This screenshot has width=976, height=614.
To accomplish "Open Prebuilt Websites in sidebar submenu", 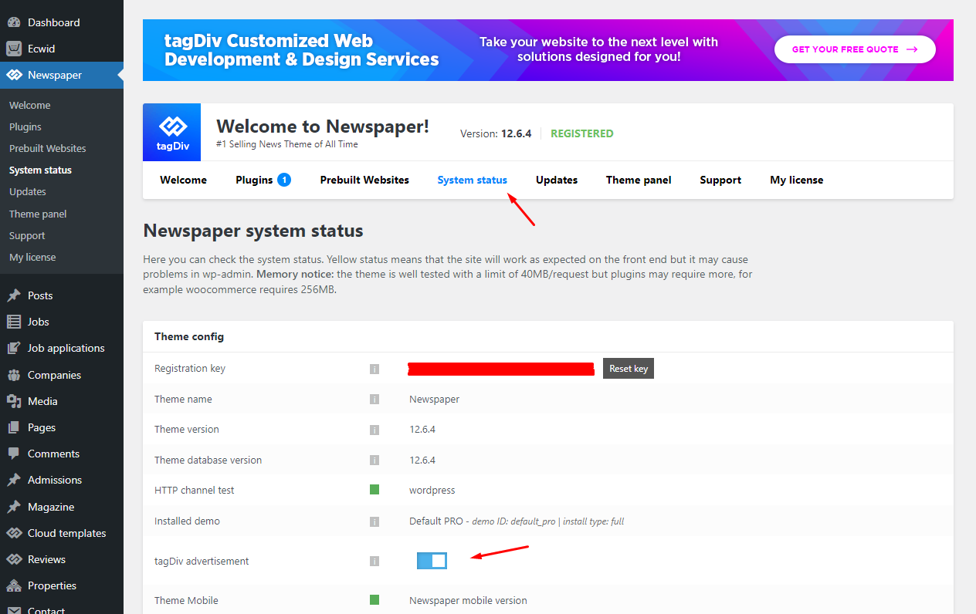I will 48,149.
